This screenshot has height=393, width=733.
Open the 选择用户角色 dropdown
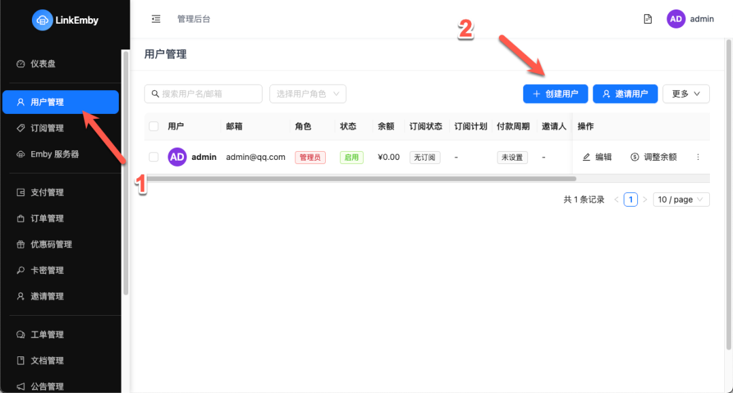click(x=307, y=94)
